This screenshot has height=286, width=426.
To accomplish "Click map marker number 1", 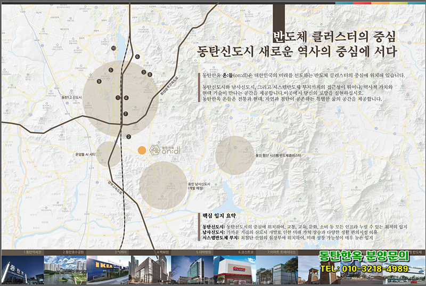I will [x=118, y=97].
